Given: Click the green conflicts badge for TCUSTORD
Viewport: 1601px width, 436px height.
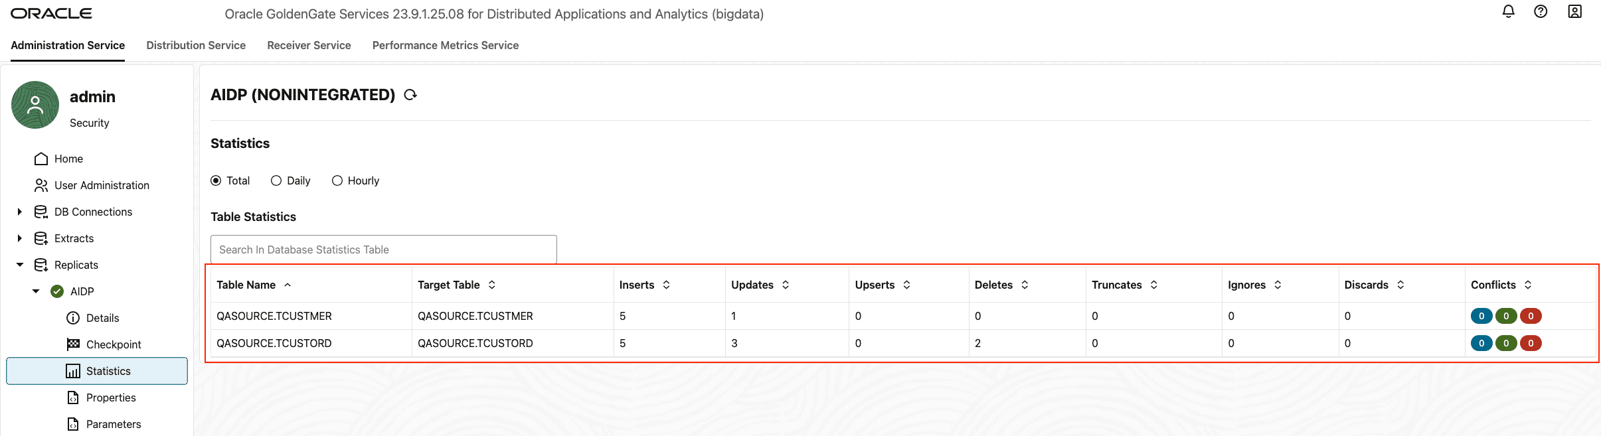Looking at the screenshot, I should 1506,343.
